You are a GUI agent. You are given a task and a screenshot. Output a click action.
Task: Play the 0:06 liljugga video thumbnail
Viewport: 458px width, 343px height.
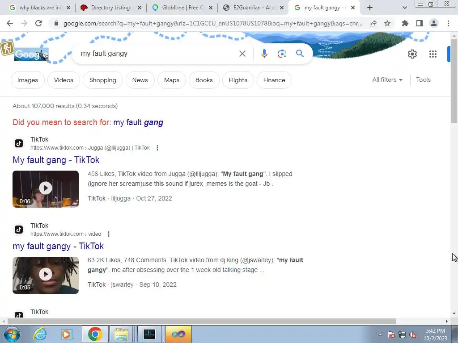click(x=46, y=189)
